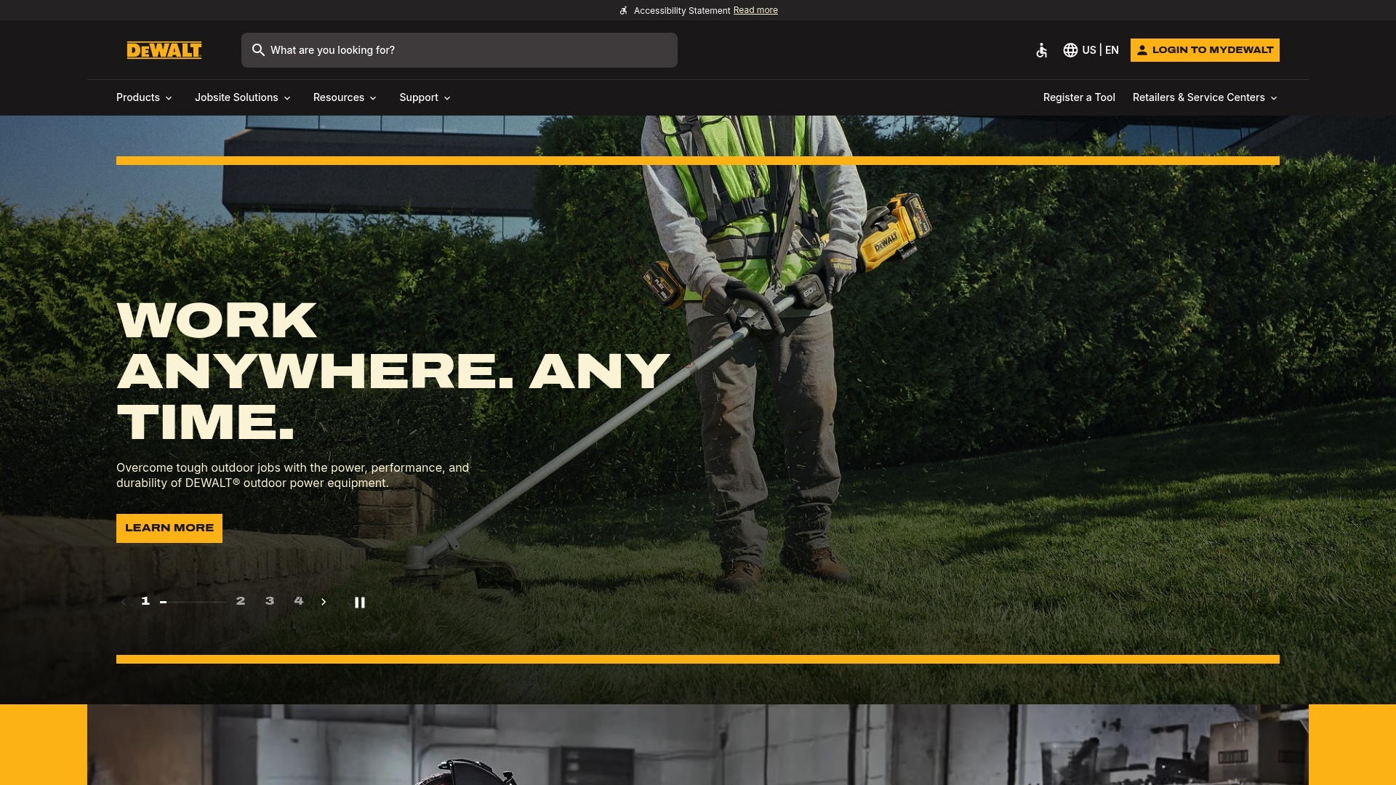Open accessibility options wheelchair icon in header
1396x785 pixels.
click(x=1042, y=50)
